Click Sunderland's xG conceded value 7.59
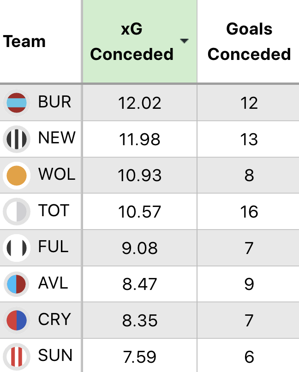This screenshot has height=372, width=299. pos(140,356)
